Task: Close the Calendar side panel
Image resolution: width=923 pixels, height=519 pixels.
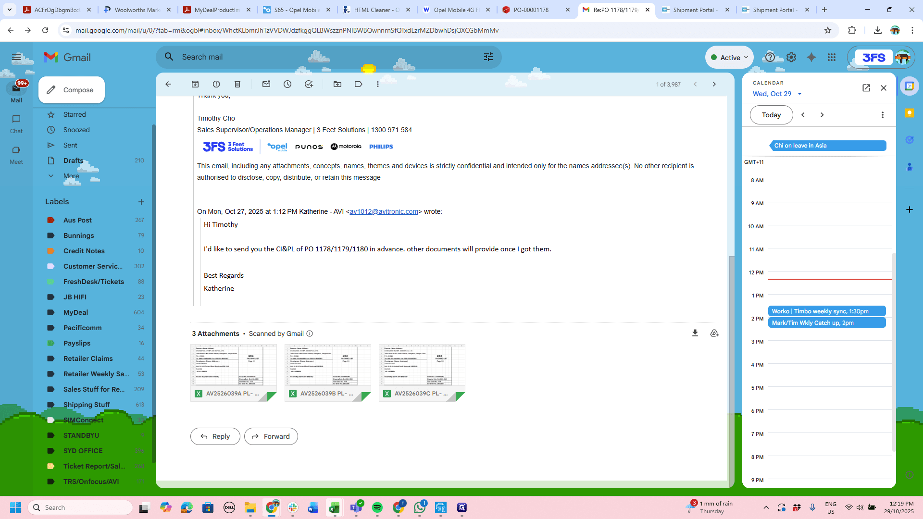Action: tap(884, 88)
